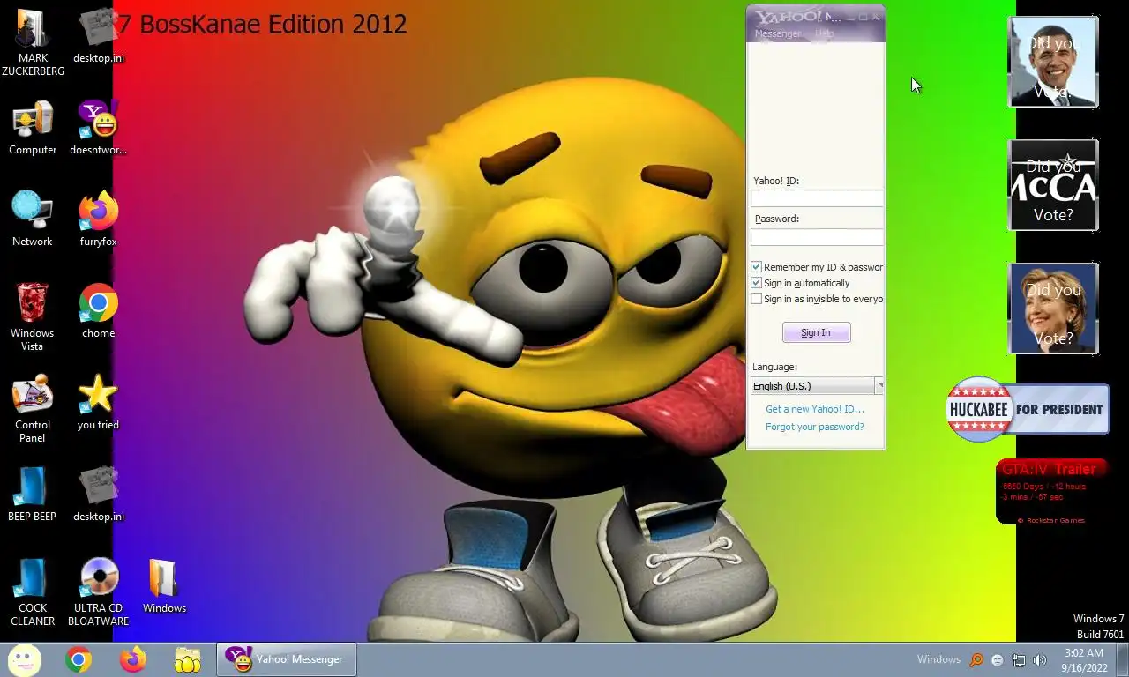Enable Sign in as invisible checkbox
The width and height of the screenshot is (1129, 677).
tap(756, 299)
